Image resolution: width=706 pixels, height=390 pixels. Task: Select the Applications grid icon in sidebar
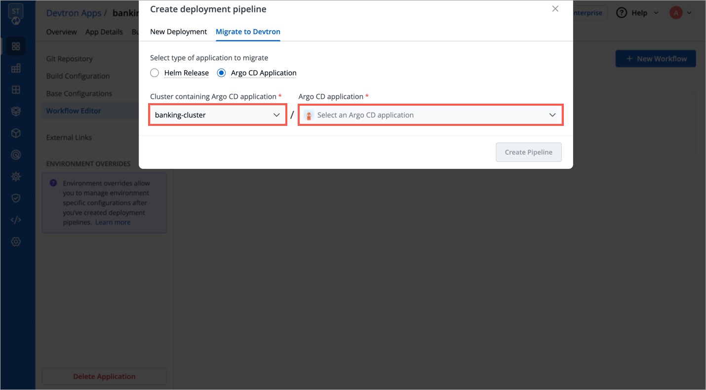[x=15, y=46]
